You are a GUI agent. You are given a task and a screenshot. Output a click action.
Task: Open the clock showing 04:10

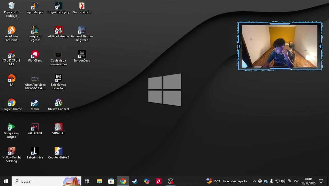coord(308,181)
